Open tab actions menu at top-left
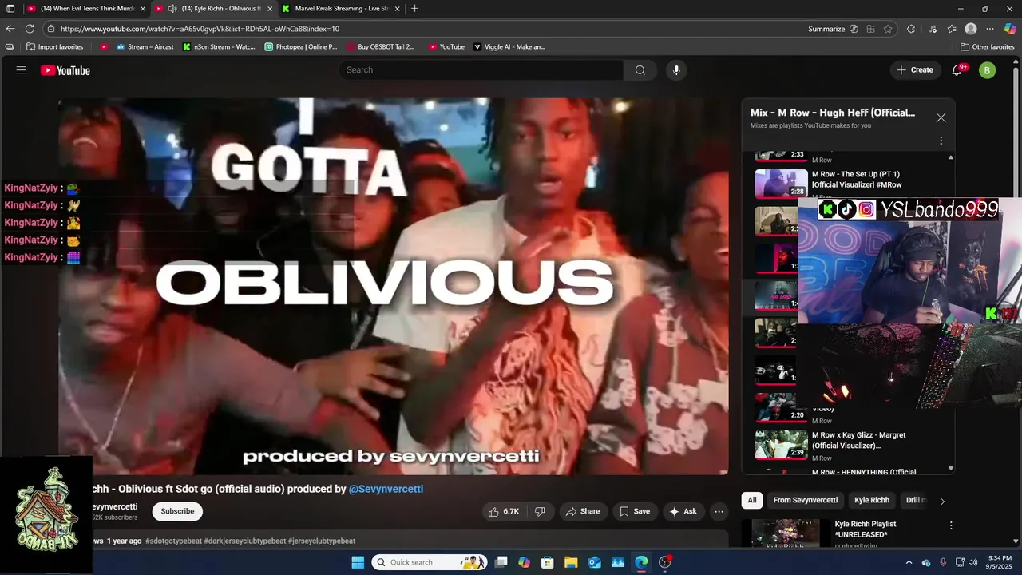 (10, 9)
